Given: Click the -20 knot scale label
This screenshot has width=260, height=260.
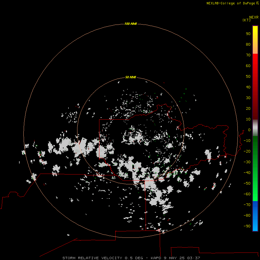Looking at the screenshot, I should [x=247, y=151].
